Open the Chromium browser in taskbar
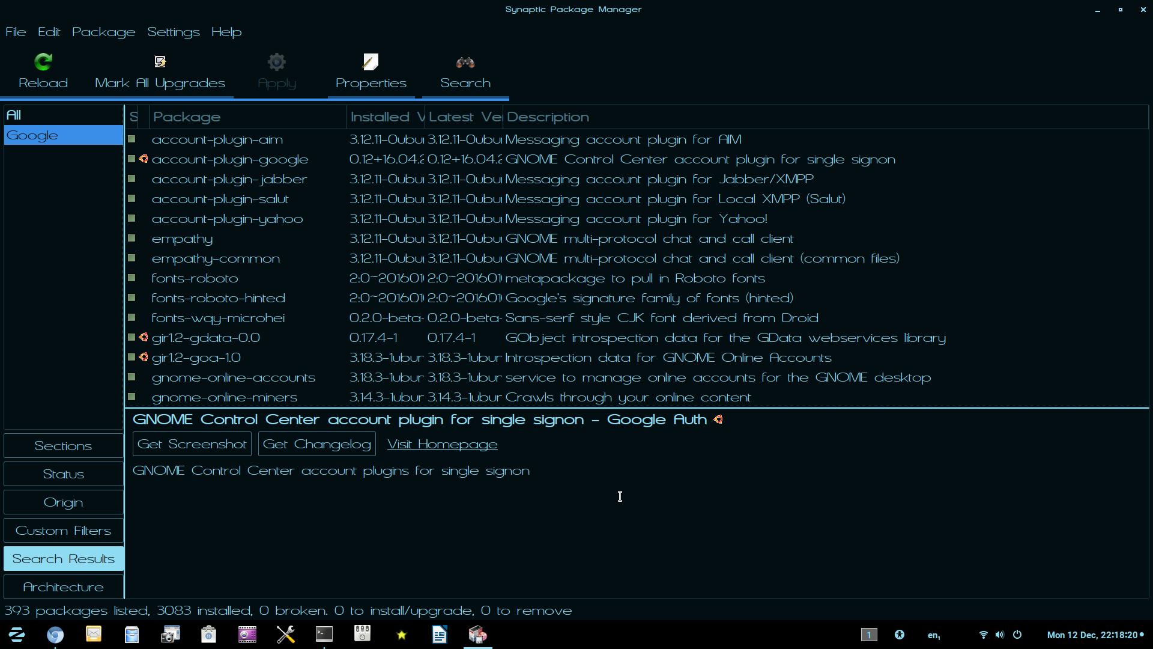 (55, 635)
